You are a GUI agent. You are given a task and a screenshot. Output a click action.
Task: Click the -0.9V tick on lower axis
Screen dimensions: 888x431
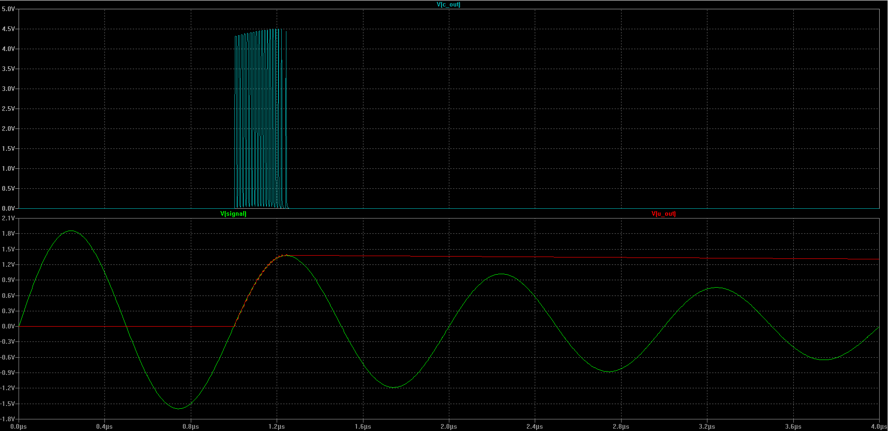8,373
